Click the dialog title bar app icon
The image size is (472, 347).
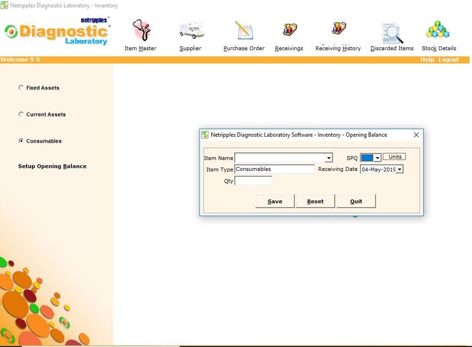[205, 135]
